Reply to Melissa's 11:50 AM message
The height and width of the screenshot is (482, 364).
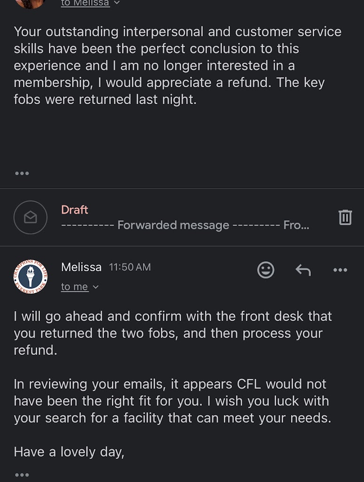(x=303, y=270)
